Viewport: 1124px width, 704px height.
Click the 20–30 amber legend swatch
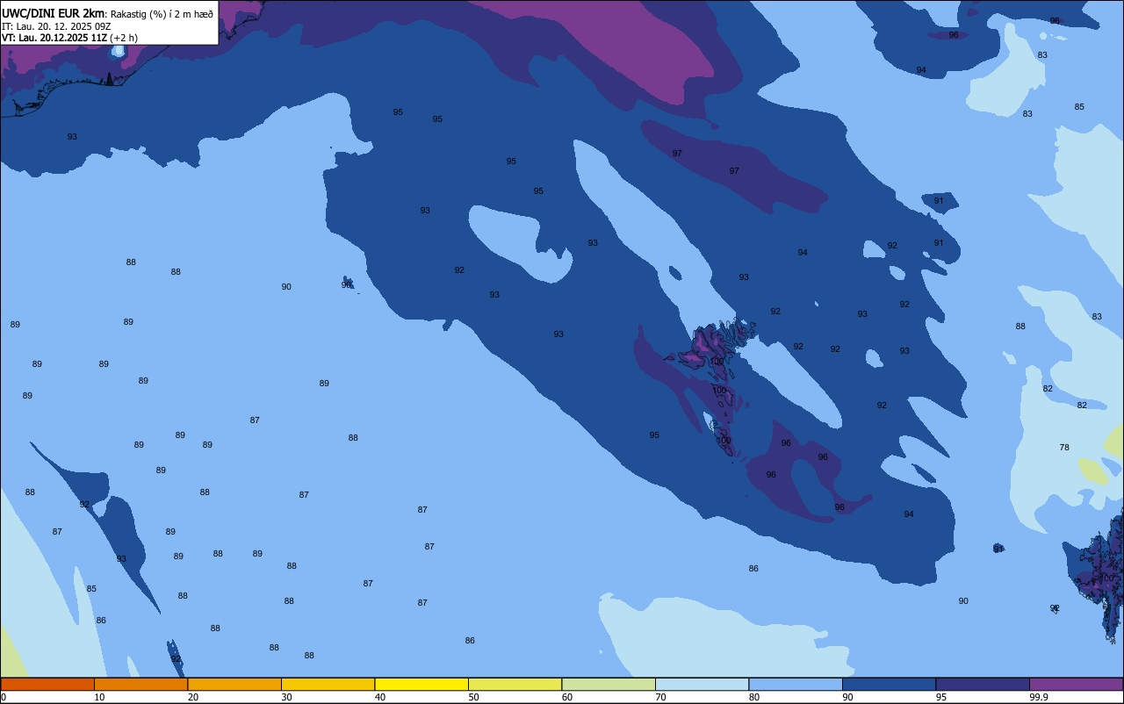click(x=234, y=684)
